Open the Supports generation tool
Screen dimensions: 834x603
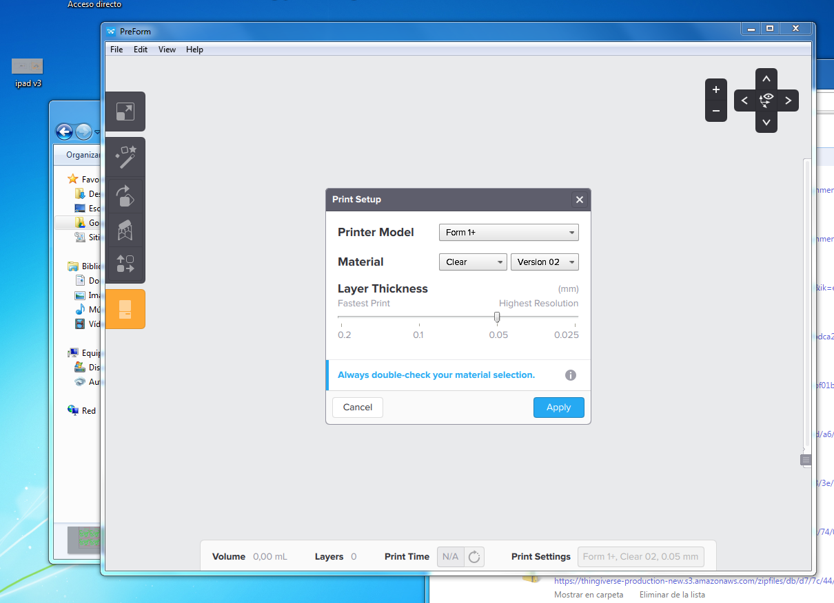(x=125, y=230)
